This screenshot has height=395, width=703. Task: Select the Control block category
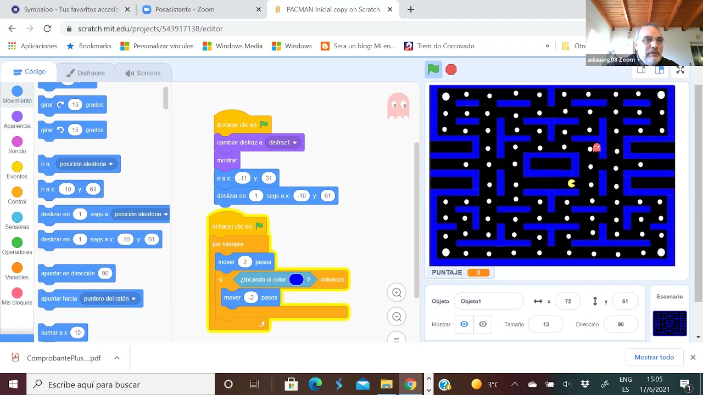(x=17, y=196)
